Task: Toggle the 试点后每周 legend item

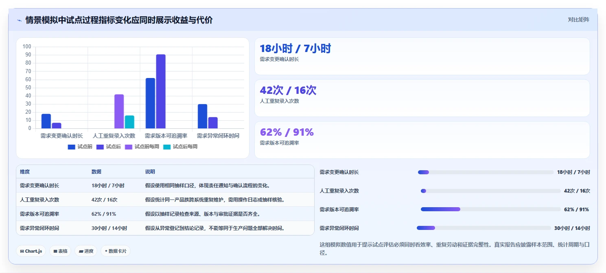Action: click(180, 147)
